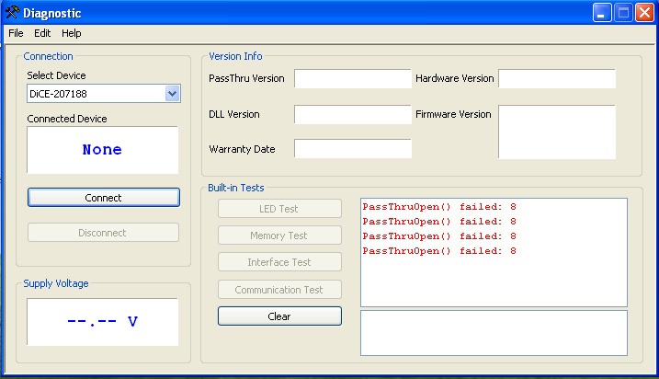Start the Memory Test
The image size is (659, 379).
(x=279, y=235)
